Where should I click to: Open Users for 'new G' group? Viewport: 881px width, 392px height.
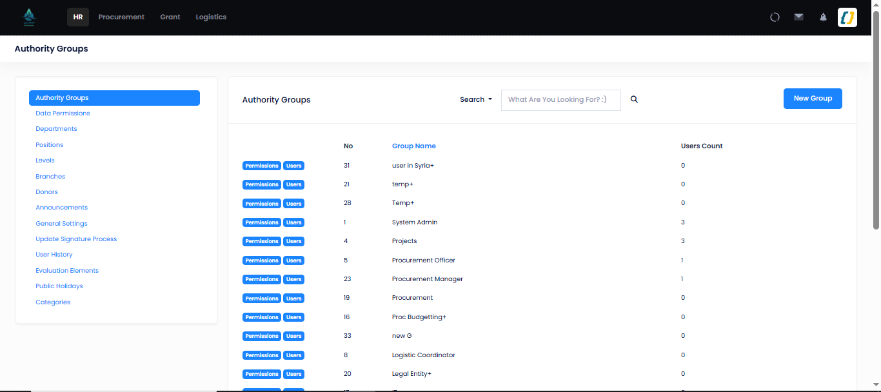click(293, 336)
